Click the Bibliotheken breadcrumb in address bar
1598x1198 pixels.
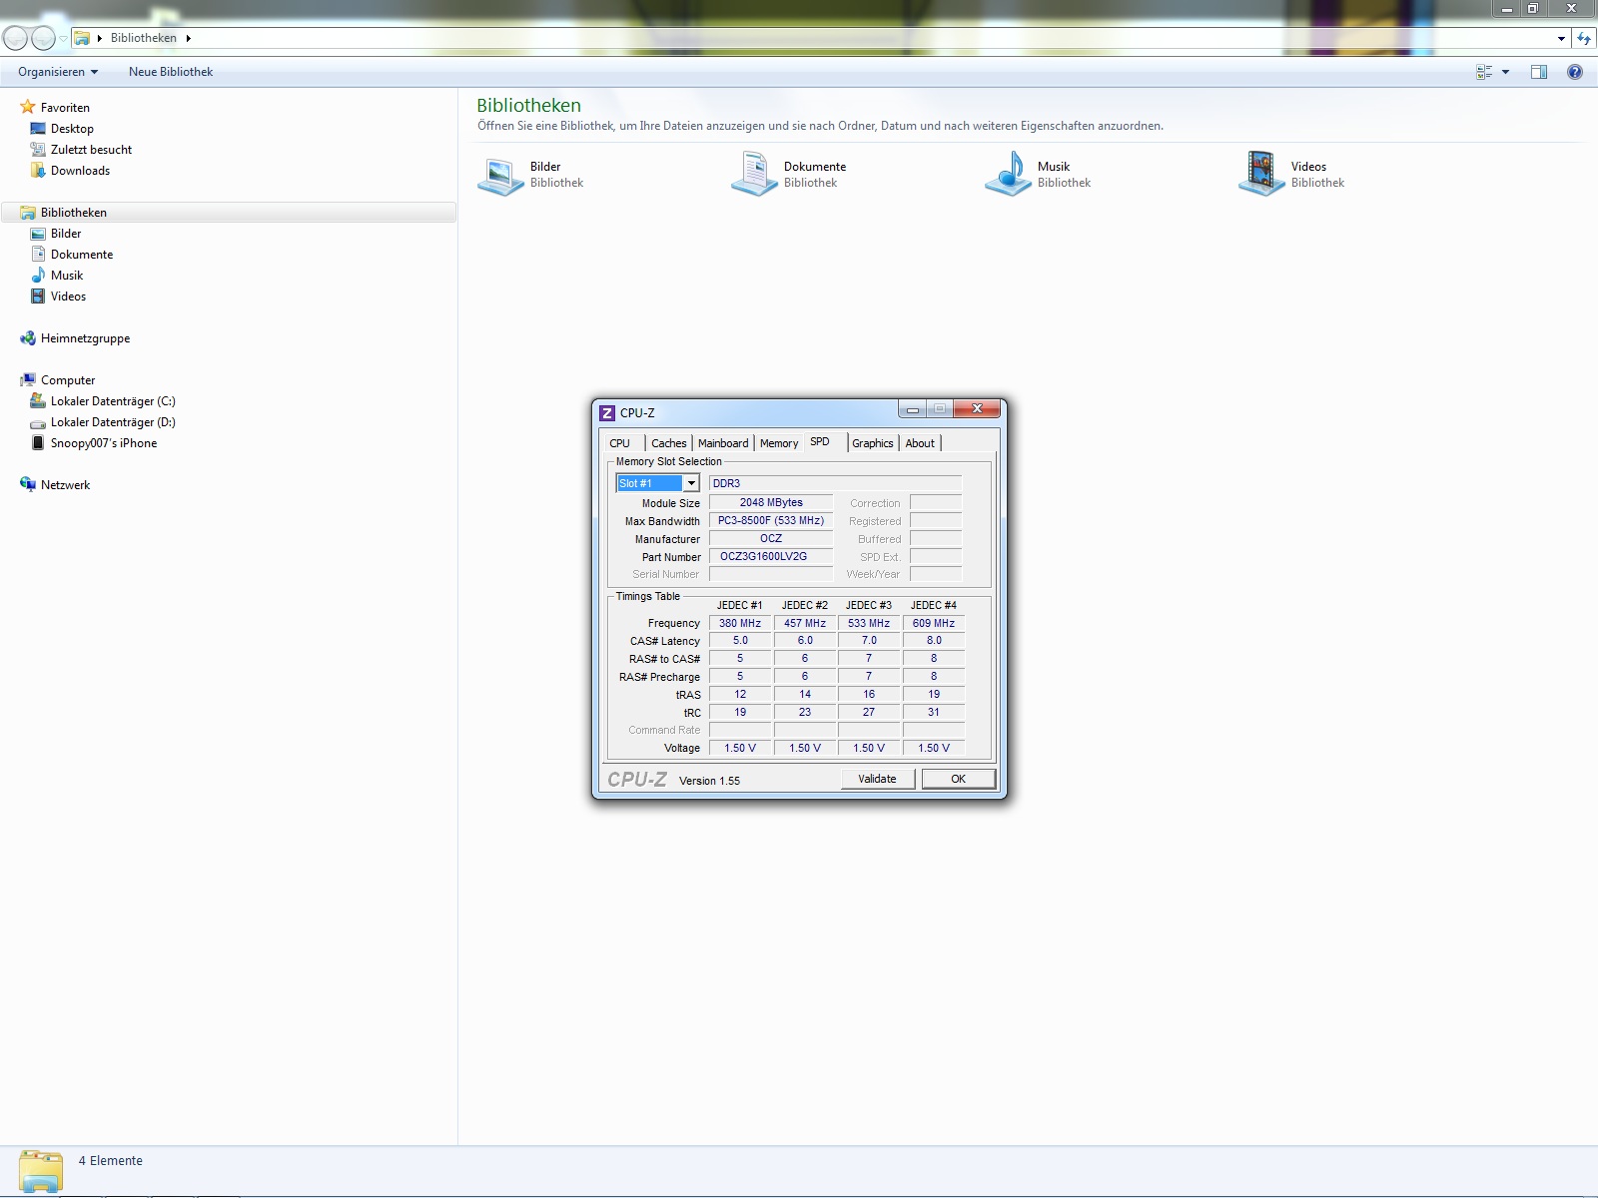[144, 39]
